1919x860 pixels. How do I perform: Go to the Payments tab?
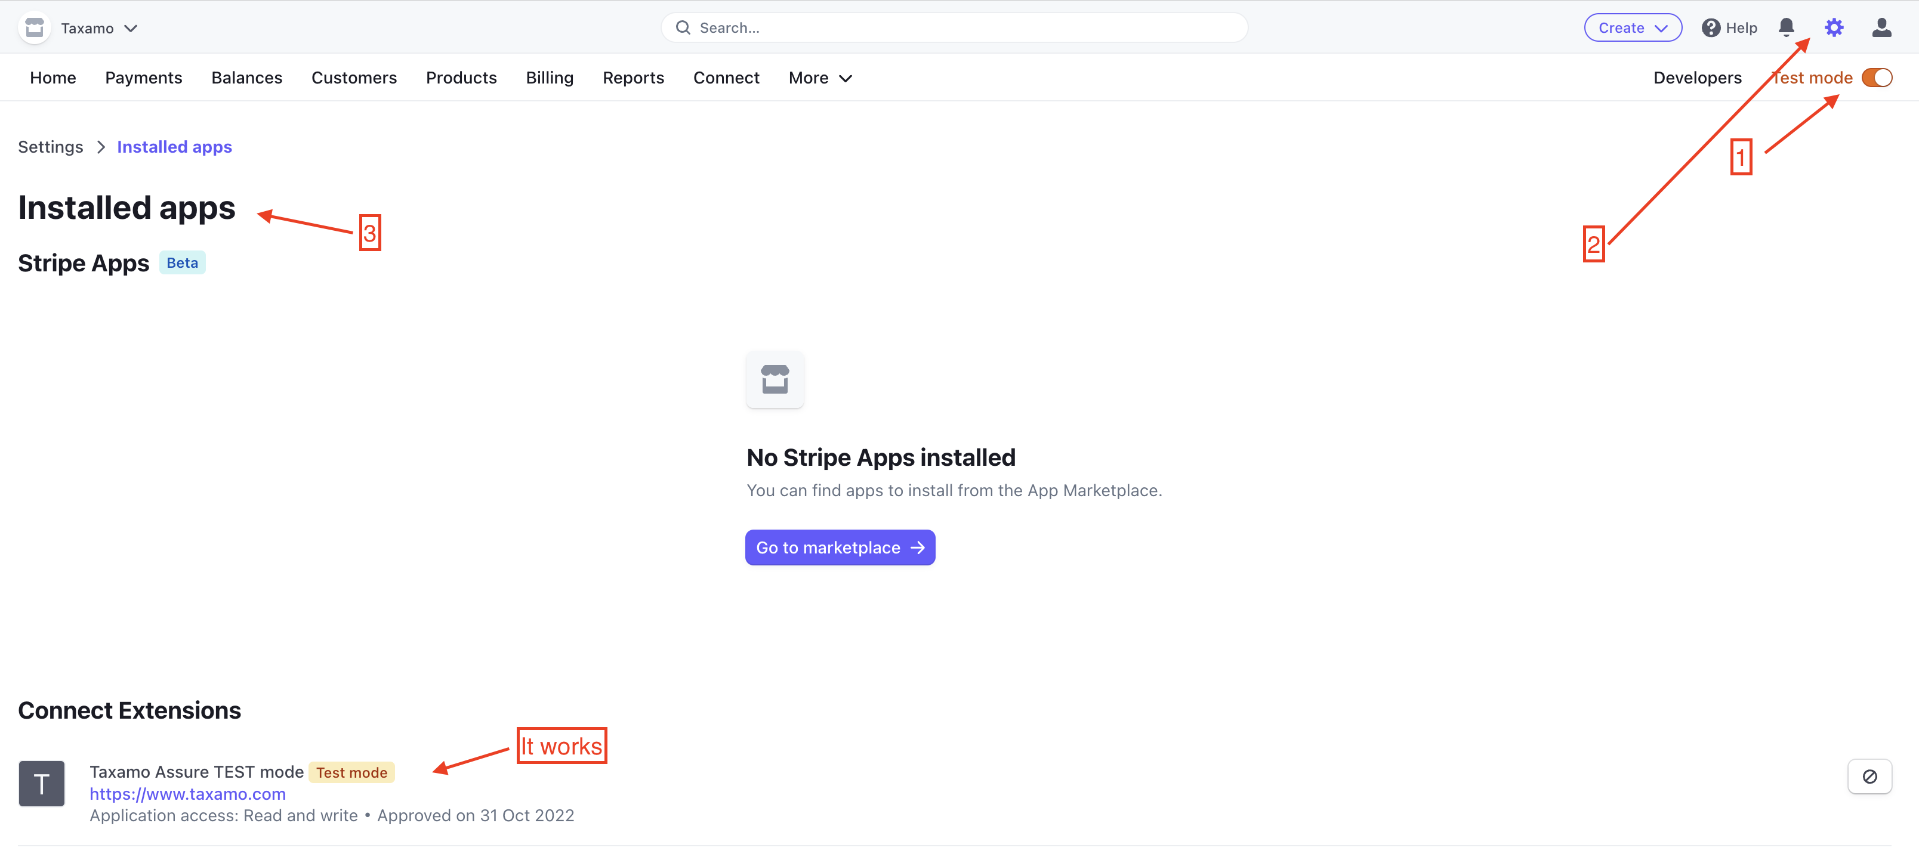coord(143,78)
